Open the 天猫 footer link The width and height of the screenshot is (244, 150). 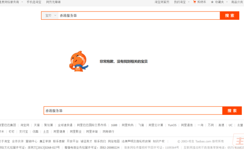click(x=37, y=125)
